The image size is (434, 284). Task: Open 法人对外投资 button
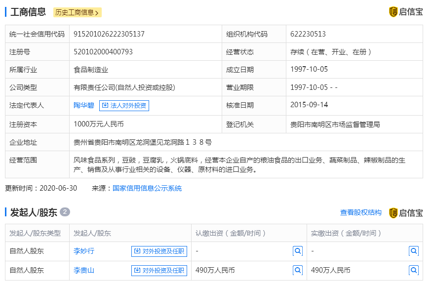(124, 106)
